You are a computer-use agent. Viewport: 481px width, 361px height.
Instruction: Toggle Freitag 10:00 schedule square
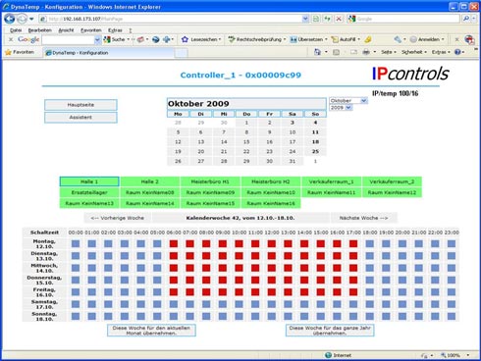pyautogui.click(x=239, y=292)
